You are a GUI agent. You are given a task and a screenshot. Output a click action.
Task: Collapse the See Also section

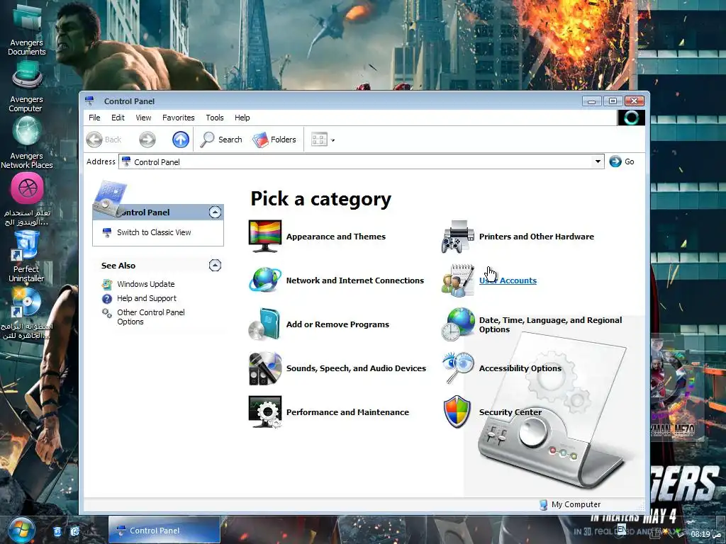pos(215,265)
